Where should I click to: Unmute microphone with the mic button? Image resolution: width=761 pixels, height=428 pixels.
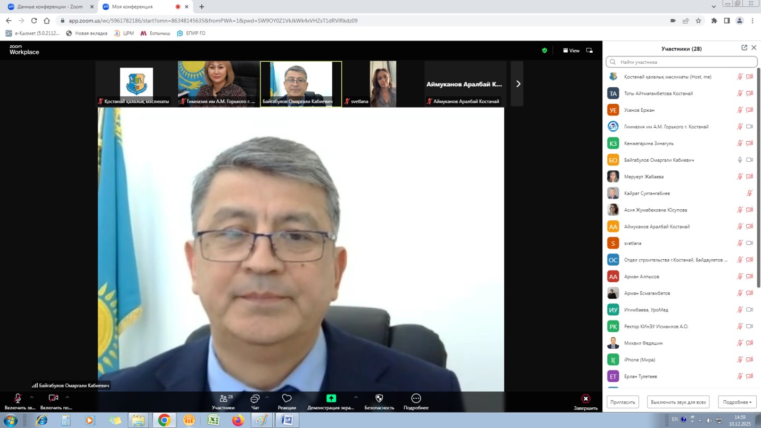click(x=18, y=398)
